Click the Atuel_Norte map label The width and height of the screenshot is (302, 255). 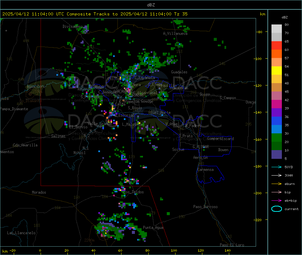159,113
